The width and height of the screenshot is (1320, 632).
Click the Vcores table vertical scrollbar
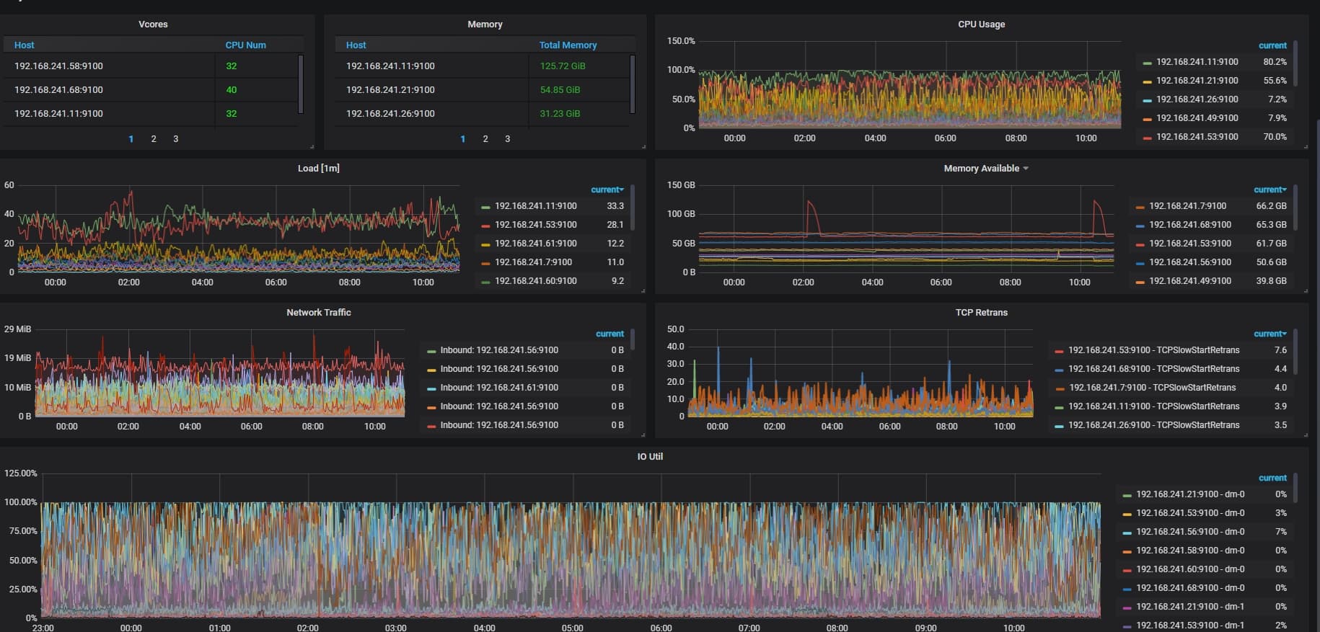coord(301,84)
